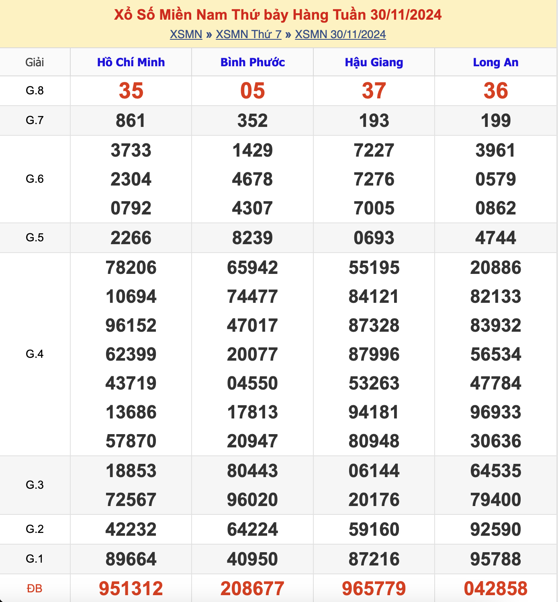Select G.5 number 4744
This screenshot has width=558, height=602.
[x=496, y=238]
